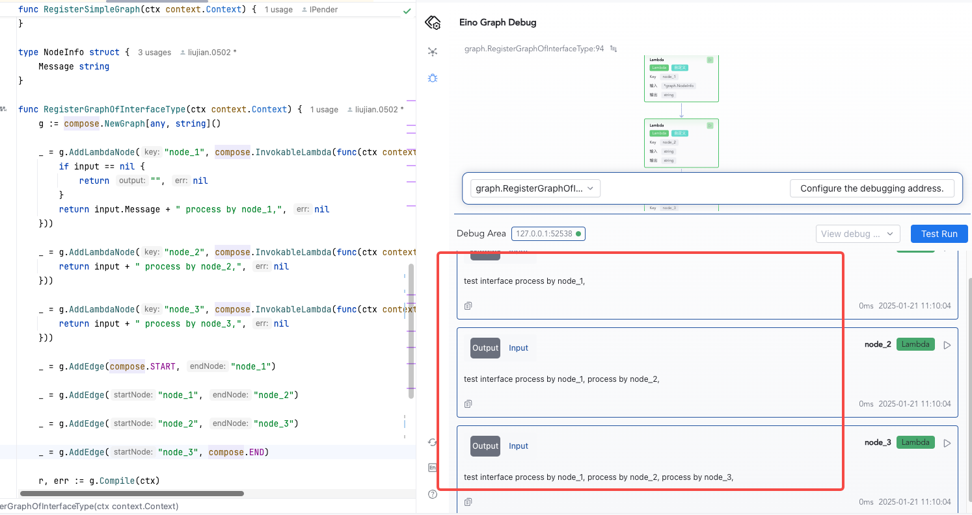Click the node_1 Lambda graph node

(x=681, y=78)
